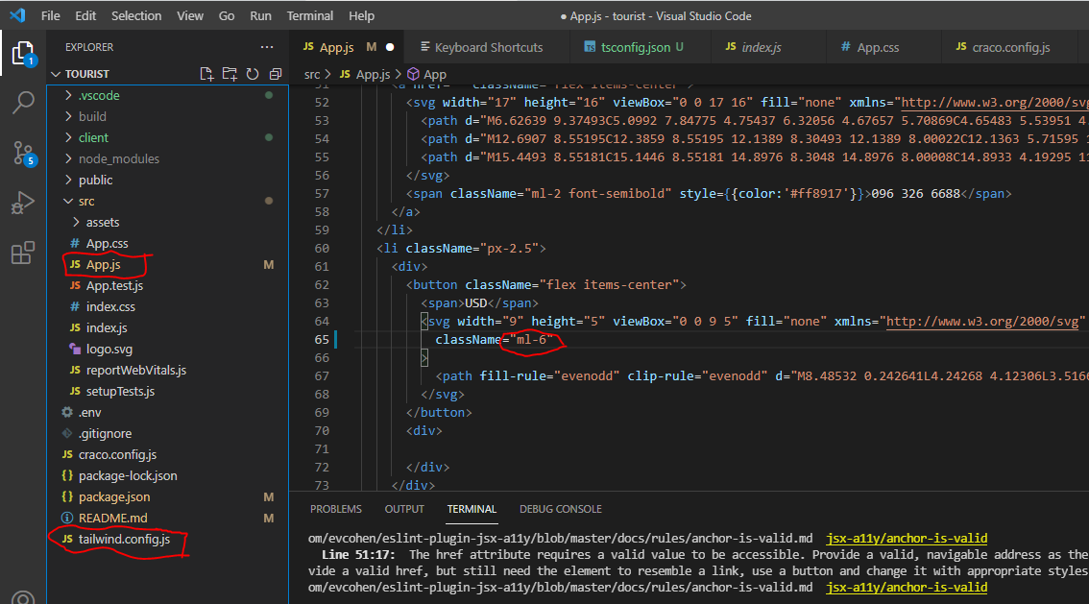Collapse the src folder
Screen dimensions: 1089x604
(x=87, y=201)
